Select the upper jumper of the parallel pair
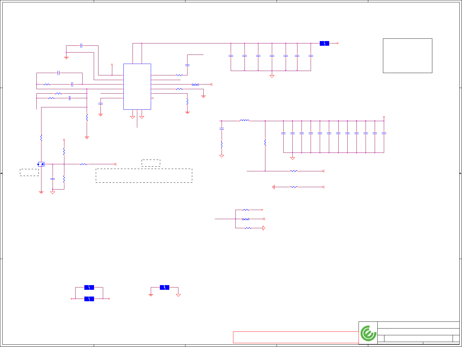This screenshot has width=462, height=347. (89, 287)
